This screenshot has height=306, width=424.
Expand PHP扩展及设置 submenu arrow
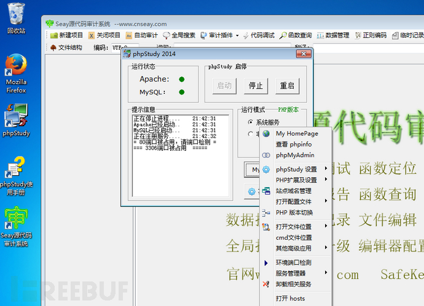(326, 179)
